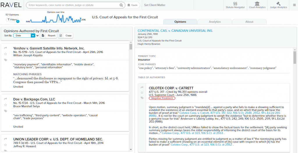This screenshot has width=298, height=153.
Task: Click judge name Bruce Marshall Selya
Action: (26, 106)
